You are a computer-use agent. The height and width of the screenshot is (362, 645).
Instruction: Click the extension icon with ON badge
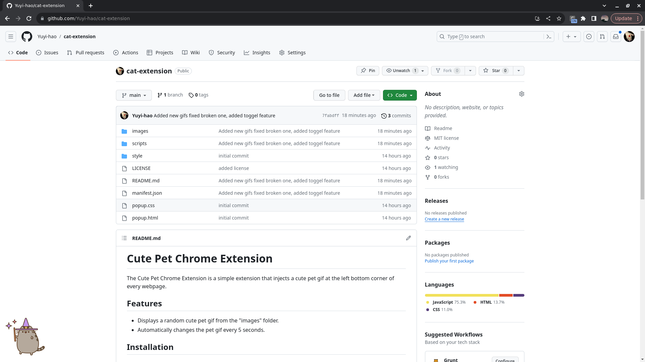[x=573, y=19]
